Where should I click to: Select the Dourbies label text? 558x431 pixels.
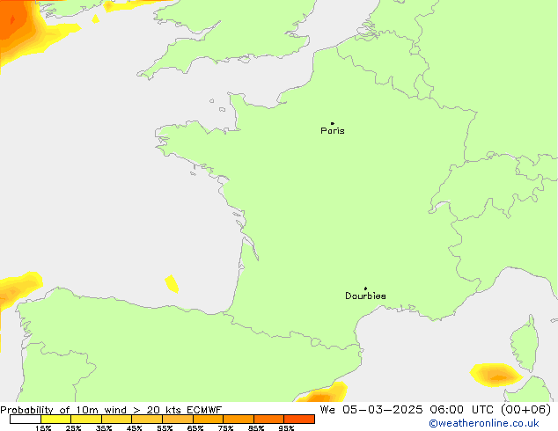click(x=365, y=296)
